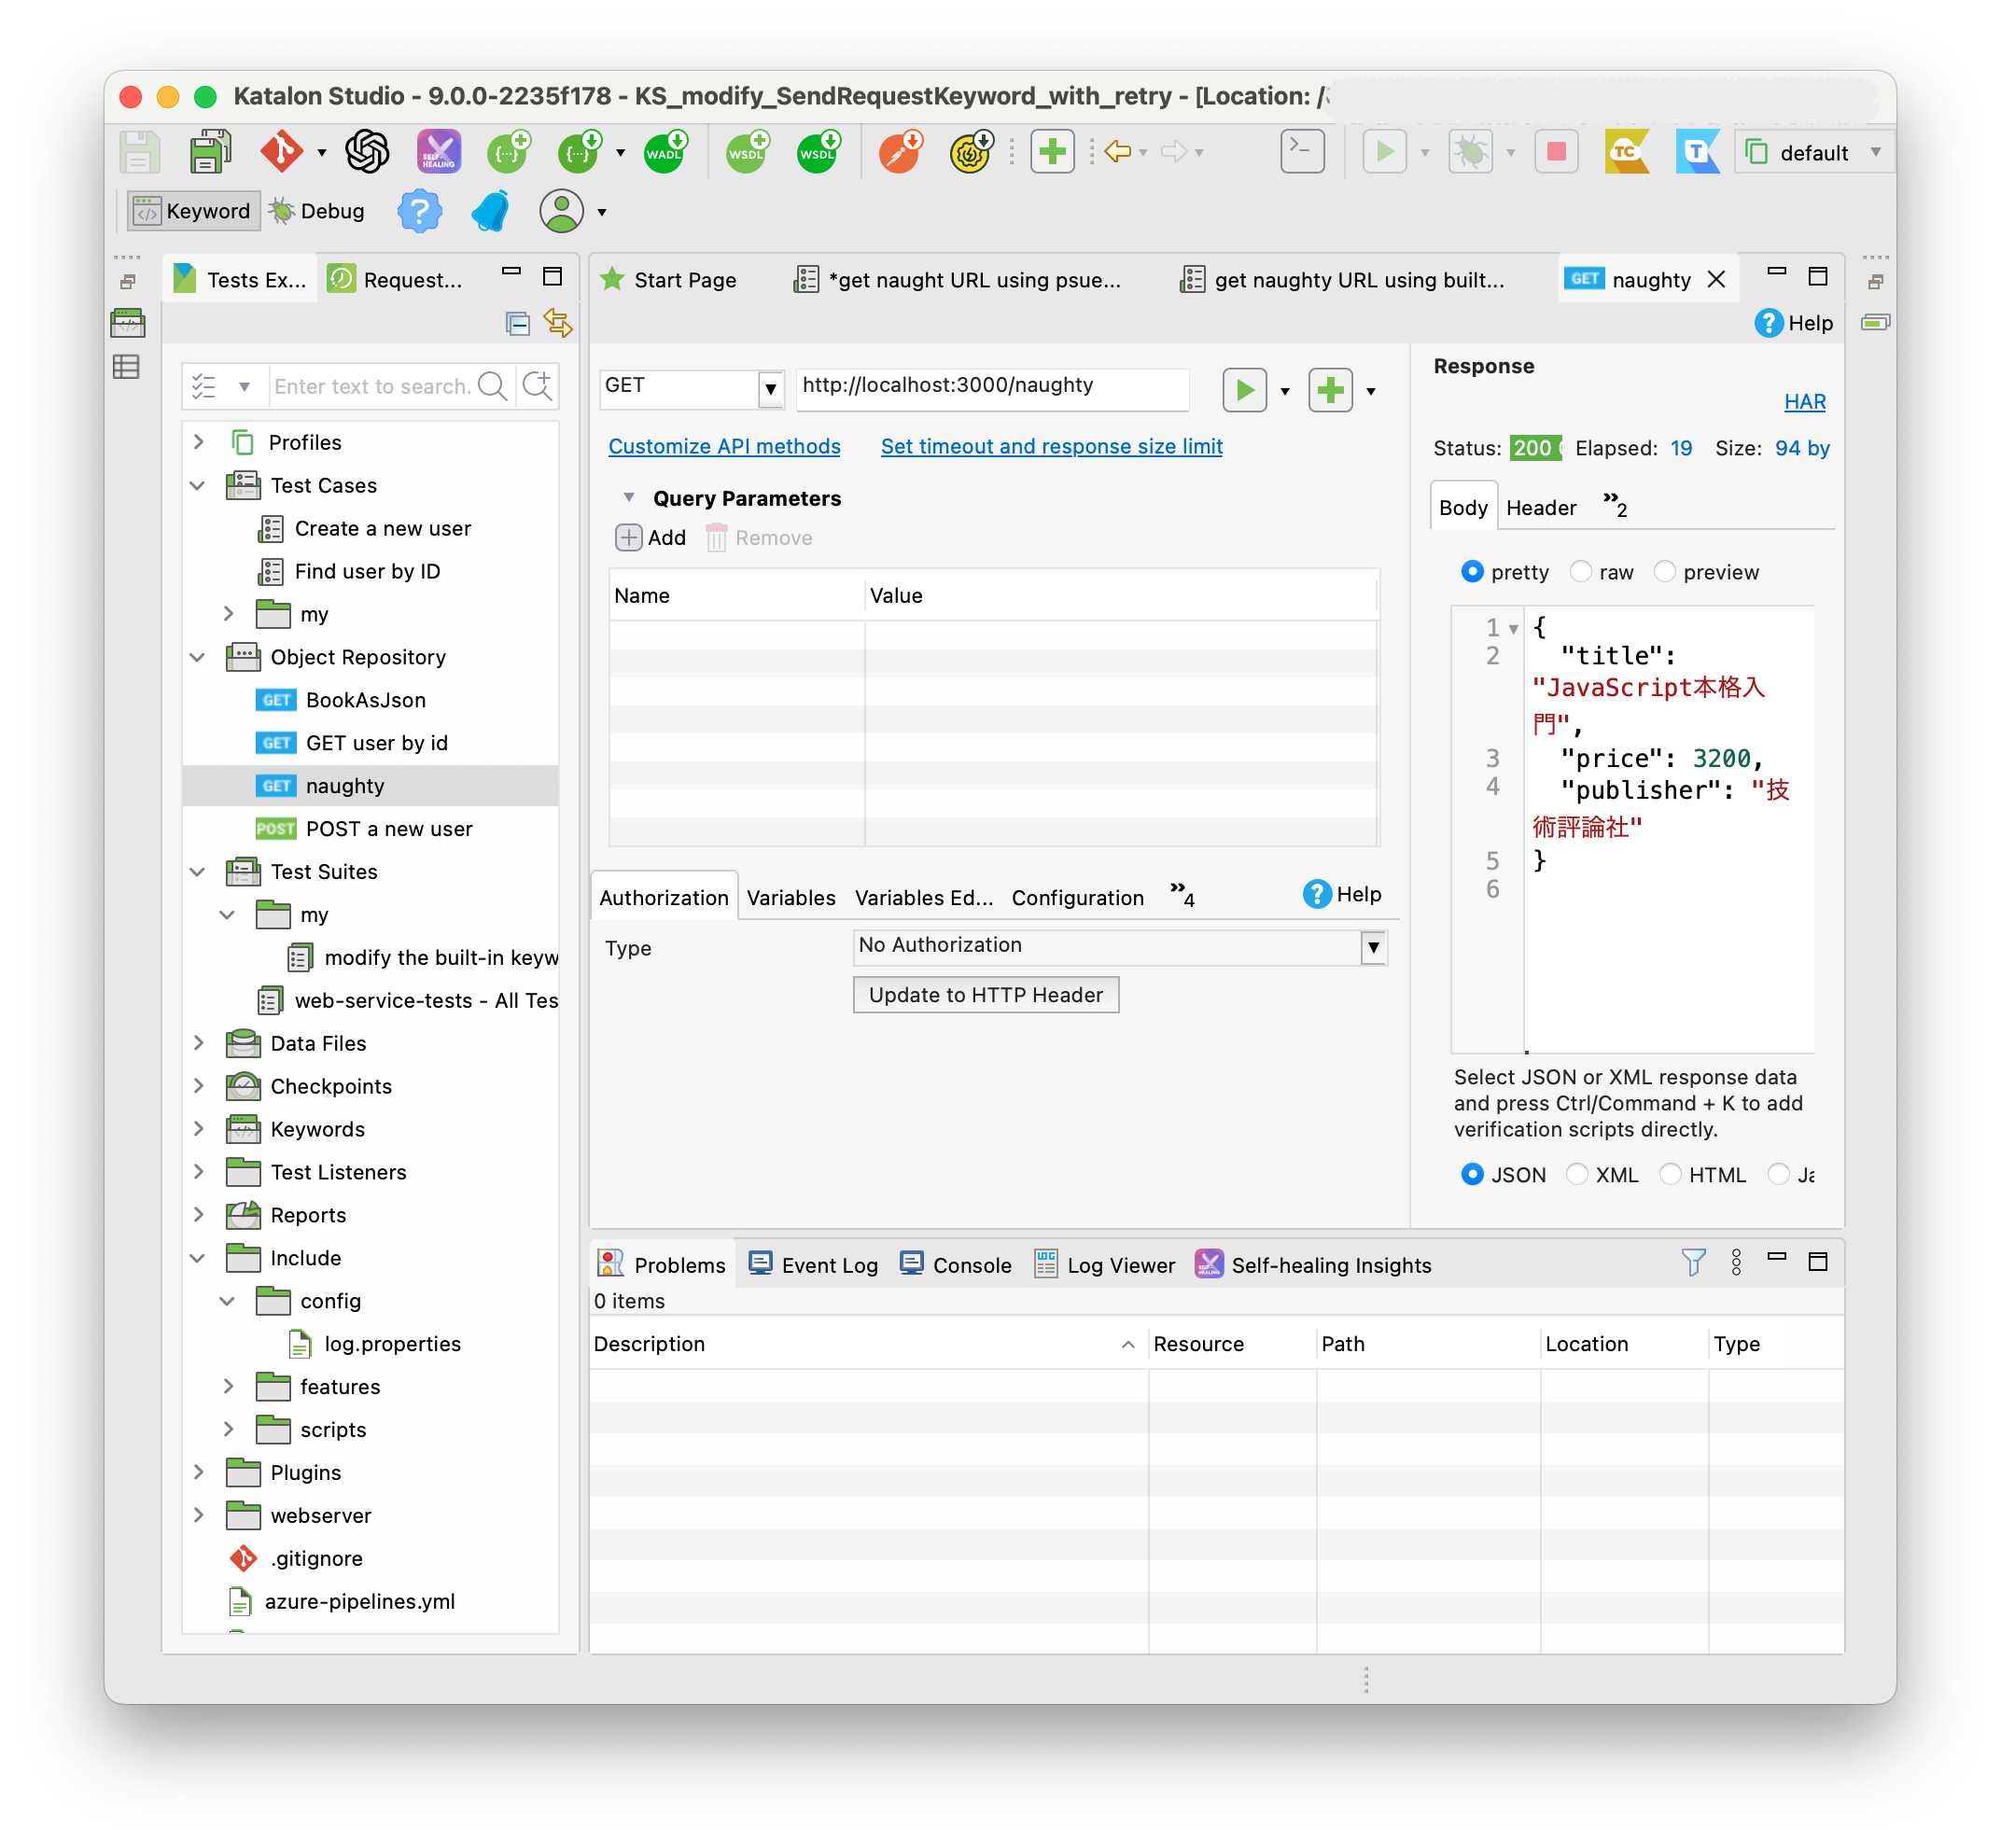Click the Collapse All icon in explorer
Screen dimensions: 2001x1842
(517, 323)
